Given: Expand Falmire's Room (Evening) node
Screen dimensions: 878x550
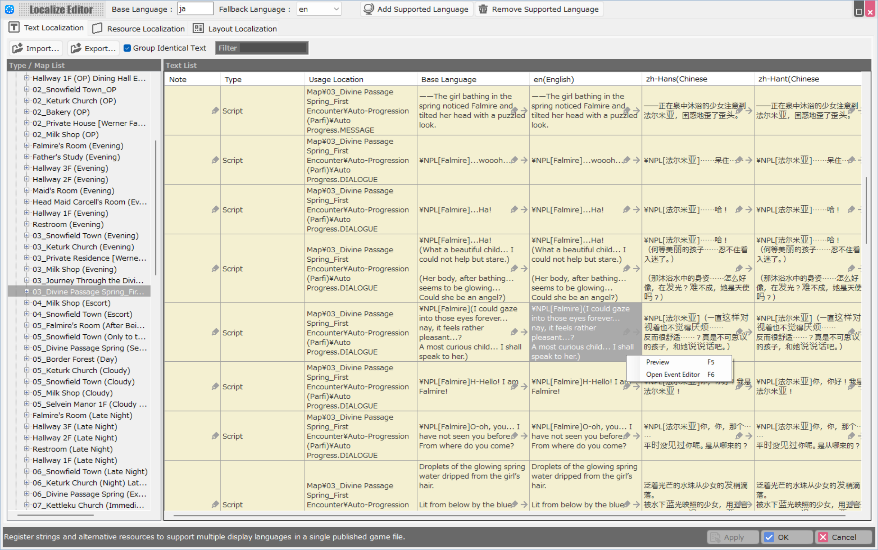Looking at the screenshot, I should pyautogui.click(x=27, y=145).
